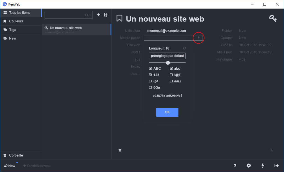284x172 pixels.
Task: Open the search options dropdown arrow
Action: click(89, 15)
